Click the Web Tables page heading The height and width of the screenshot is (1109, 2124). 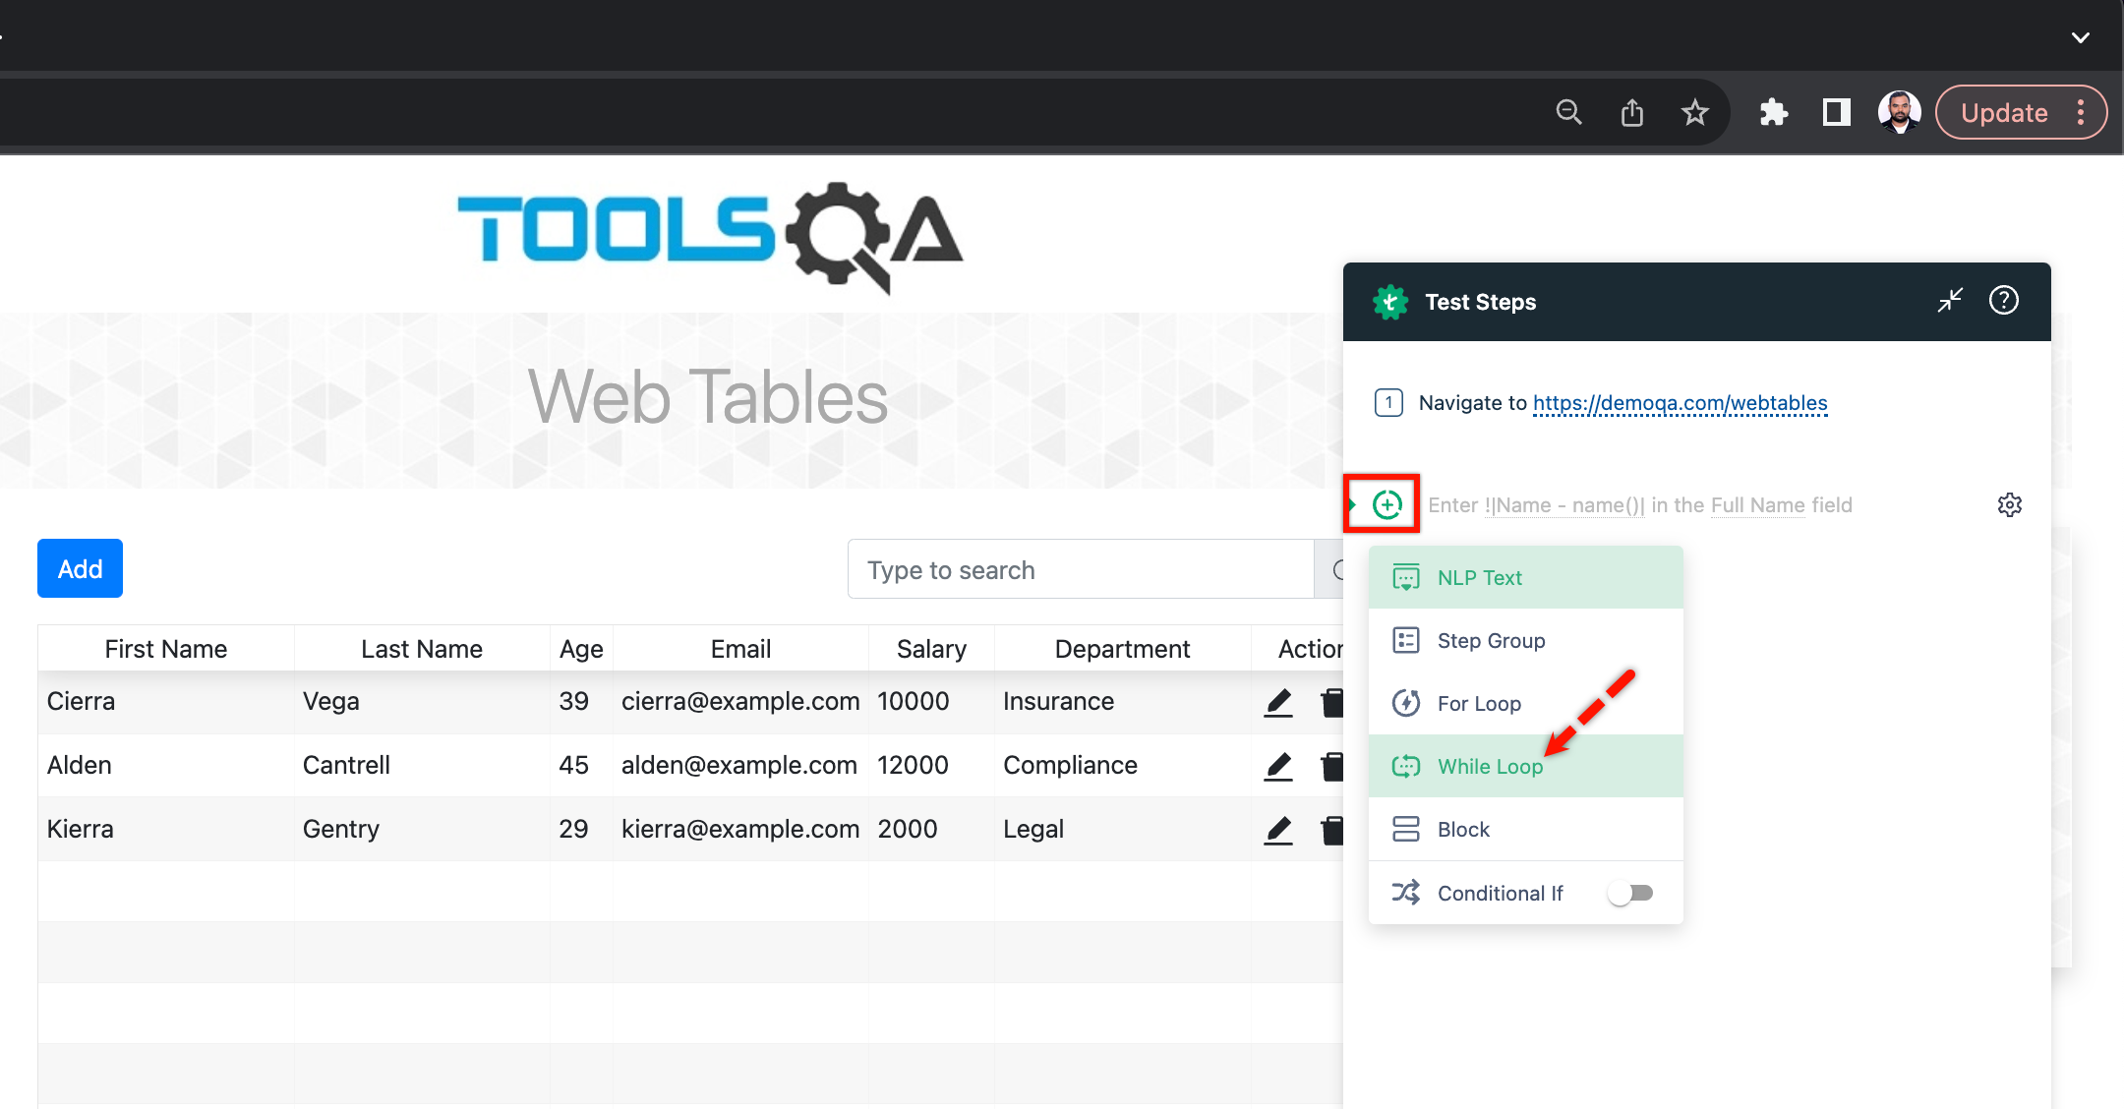(x=708, y=397)
